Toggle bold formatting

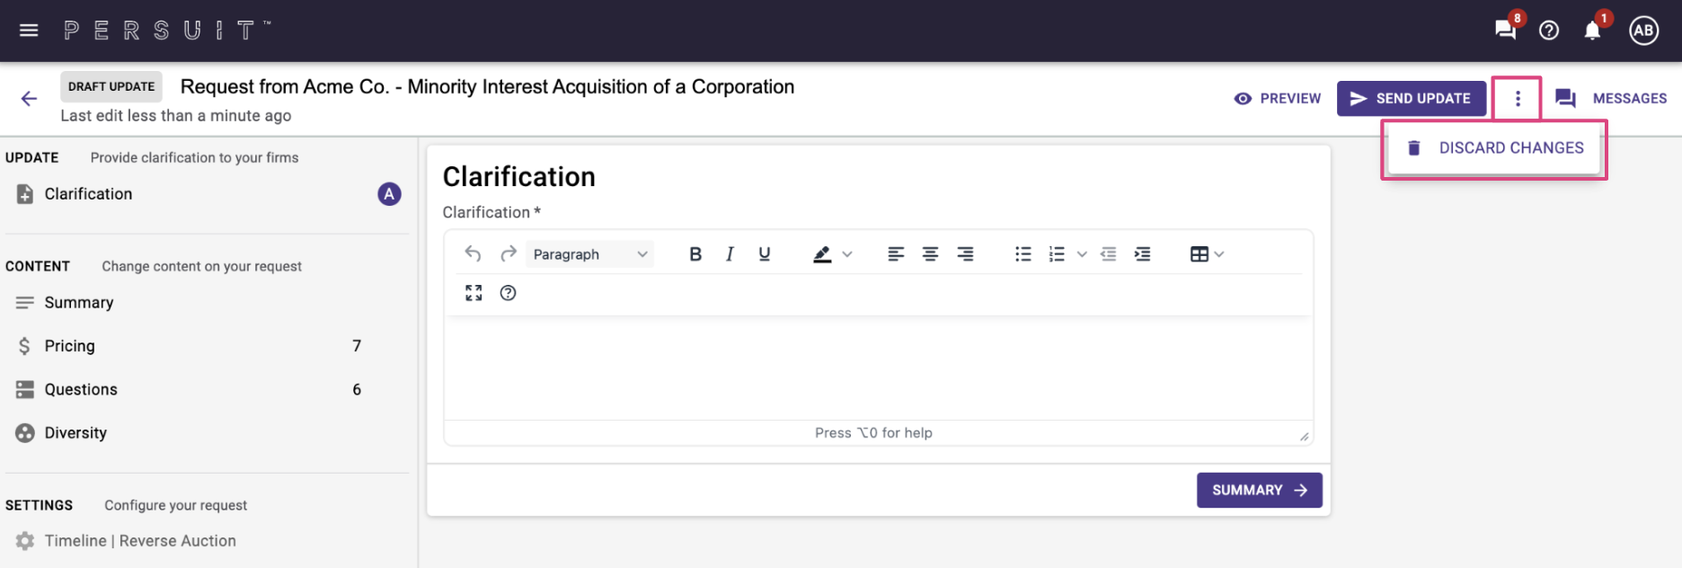695,254
